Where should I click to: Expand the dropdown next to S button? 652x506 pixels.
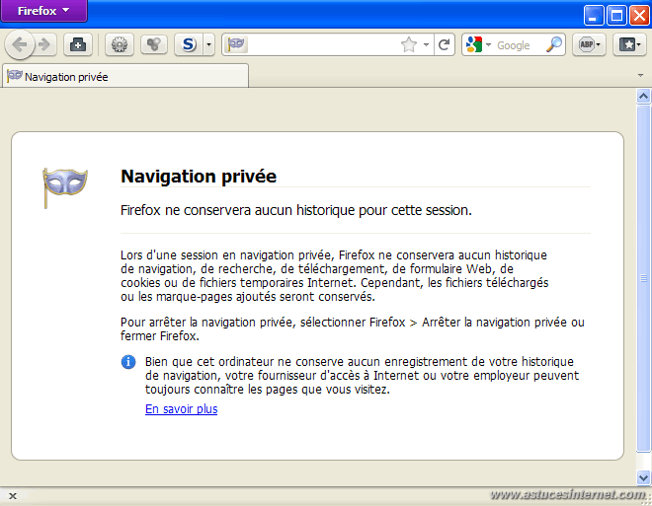coord(208,44)
